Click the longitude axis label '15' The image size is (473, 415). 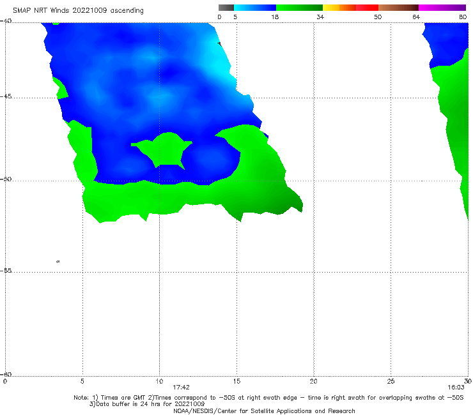point(236,382)
